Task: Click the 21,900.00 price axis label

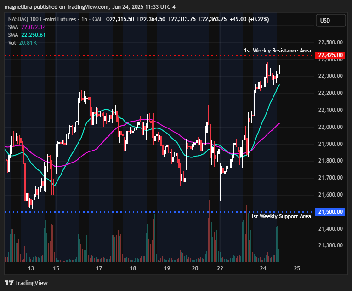Action: [x=330, y=144]
